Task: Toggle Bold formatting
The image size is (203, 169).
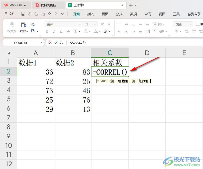Action: [47, 31]
